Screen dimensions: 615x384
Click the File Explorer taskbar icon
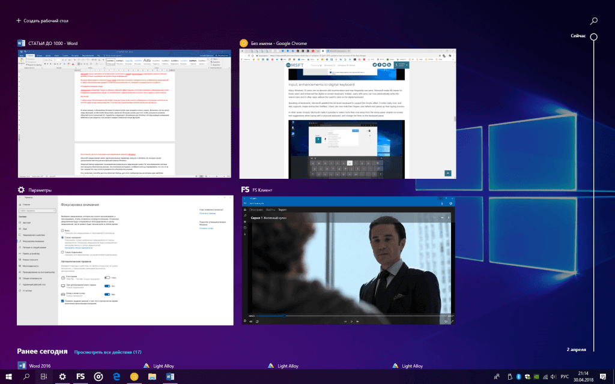pyautogui.click(x=153, y=376)
